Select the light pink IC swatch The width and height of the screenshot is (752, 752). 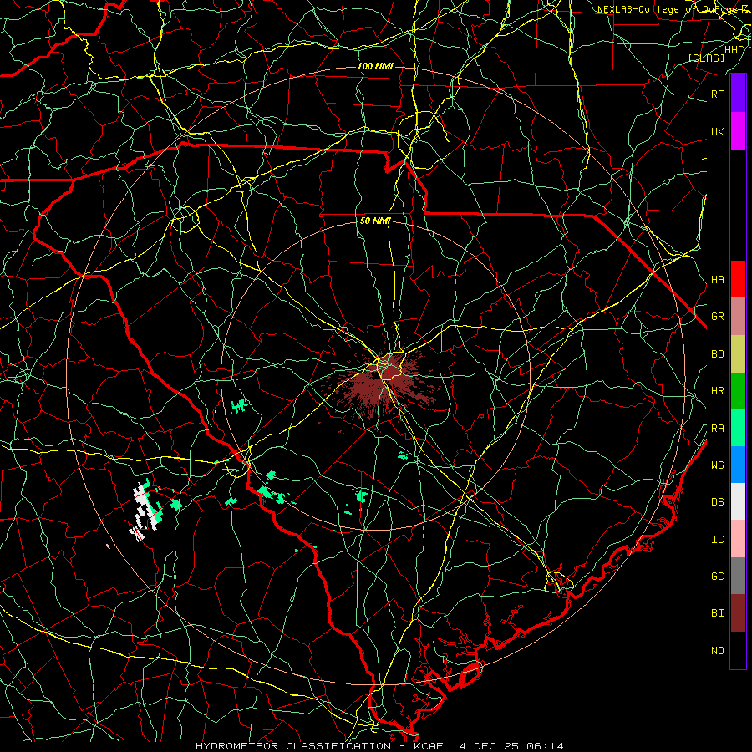pyautogui.click(x=738, y=539)
